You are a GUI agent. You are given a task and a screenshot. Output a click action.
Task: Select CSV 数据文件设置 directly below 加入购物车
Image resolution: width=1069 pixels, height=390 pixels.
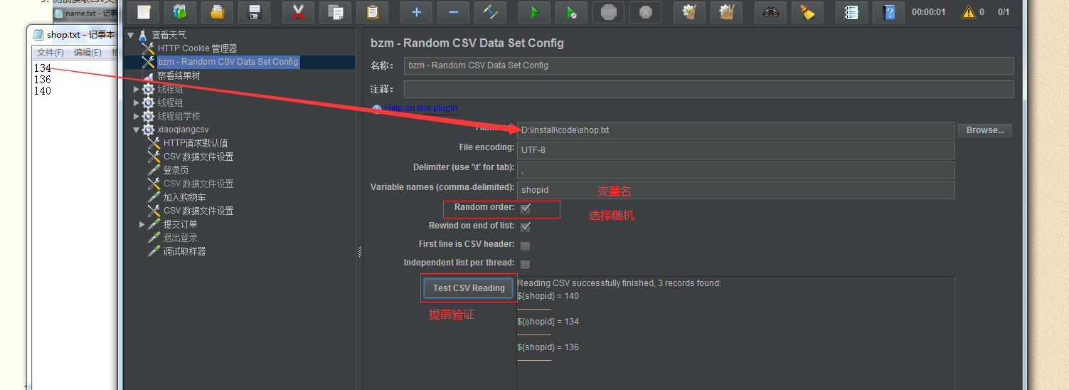coord(198,211)
